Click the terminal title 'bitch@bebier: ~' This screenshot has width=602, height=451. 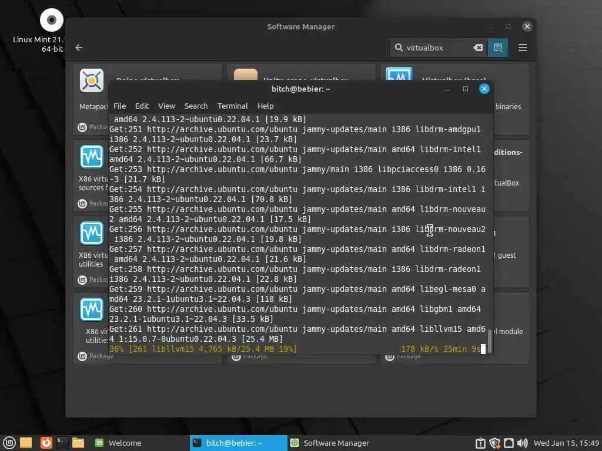click(300, 89)
